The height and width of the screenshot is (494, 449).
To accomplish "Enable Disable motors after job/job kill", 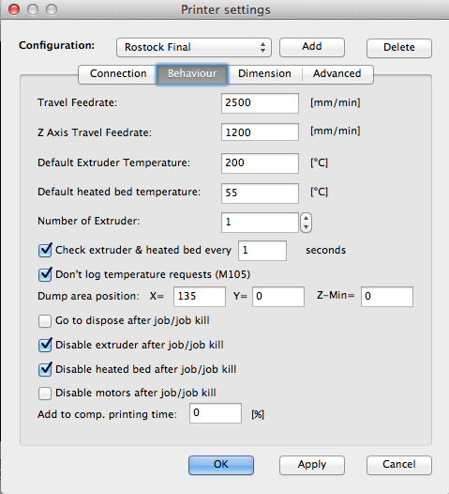I will coord(45,394).
